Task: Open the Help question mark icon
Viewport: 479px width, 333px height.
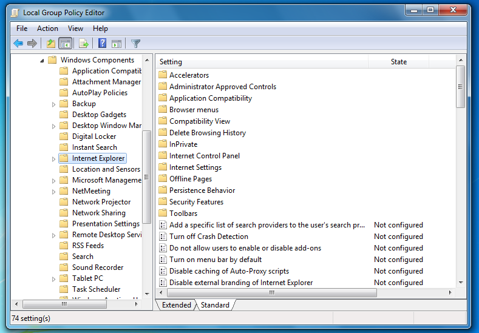Action: pyautogui.click(x=102, y=43)
